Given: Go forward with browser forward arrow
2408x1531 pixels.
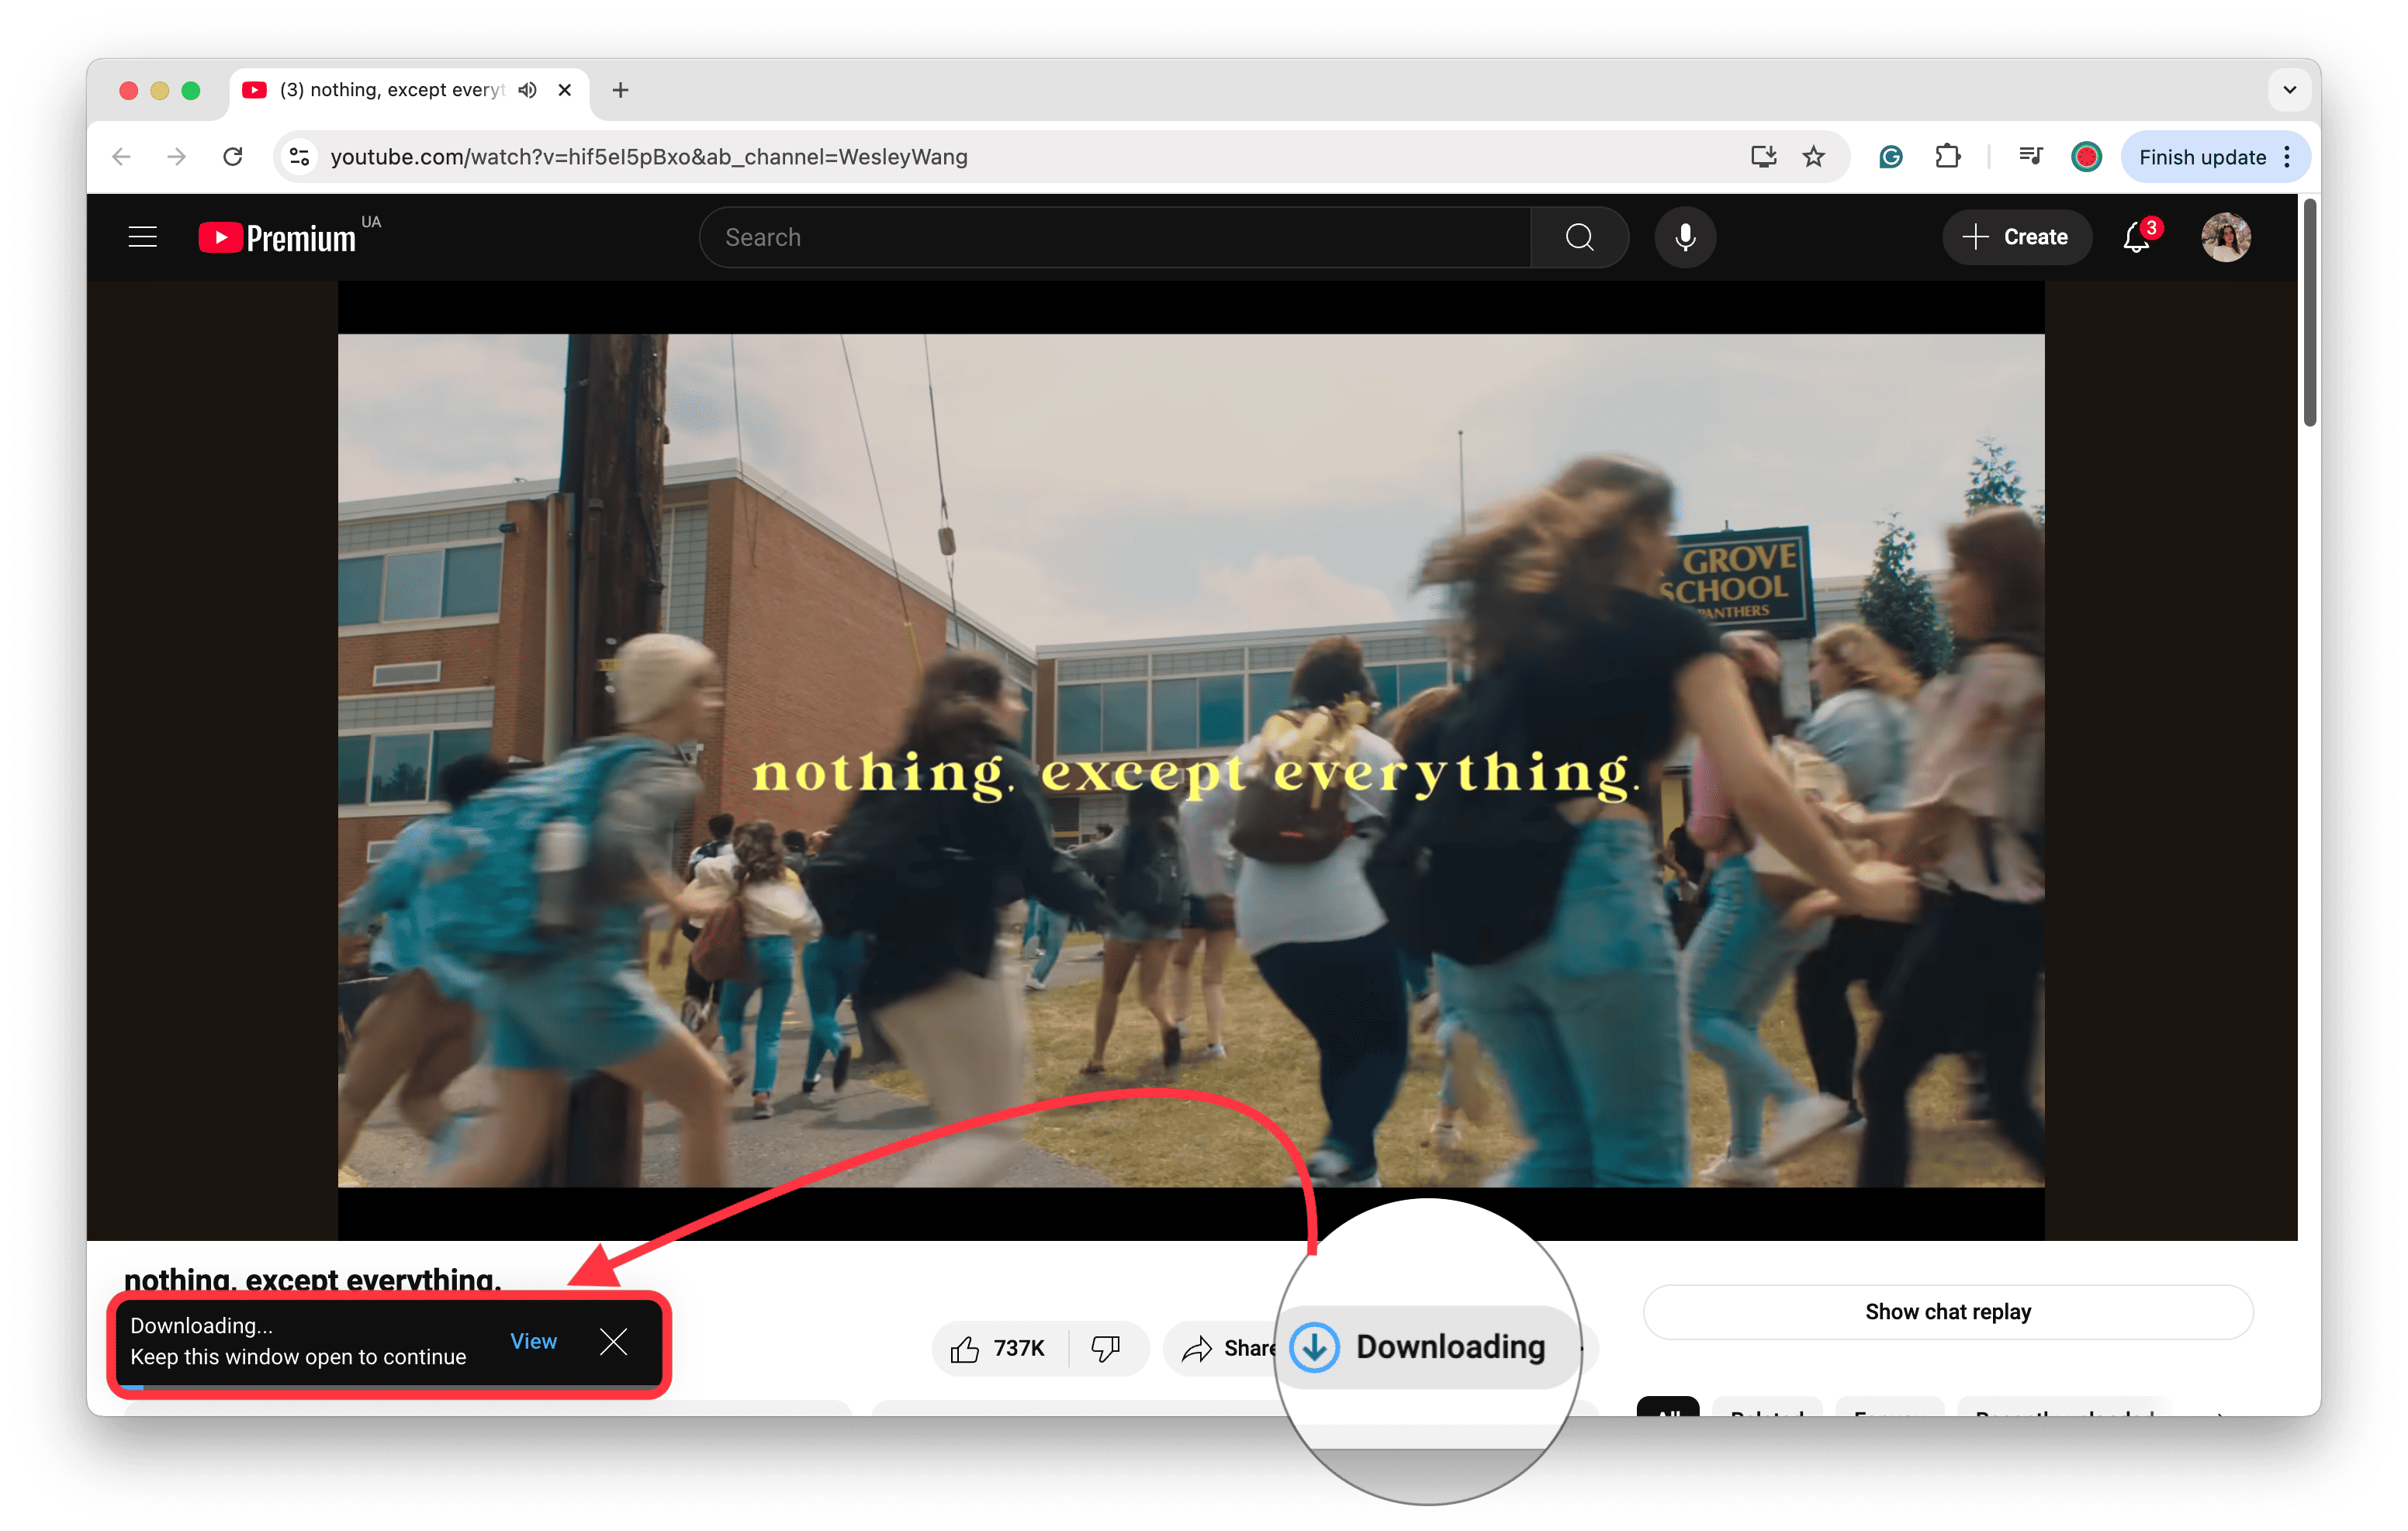Looking at the screenshot, I should point(177,157).
